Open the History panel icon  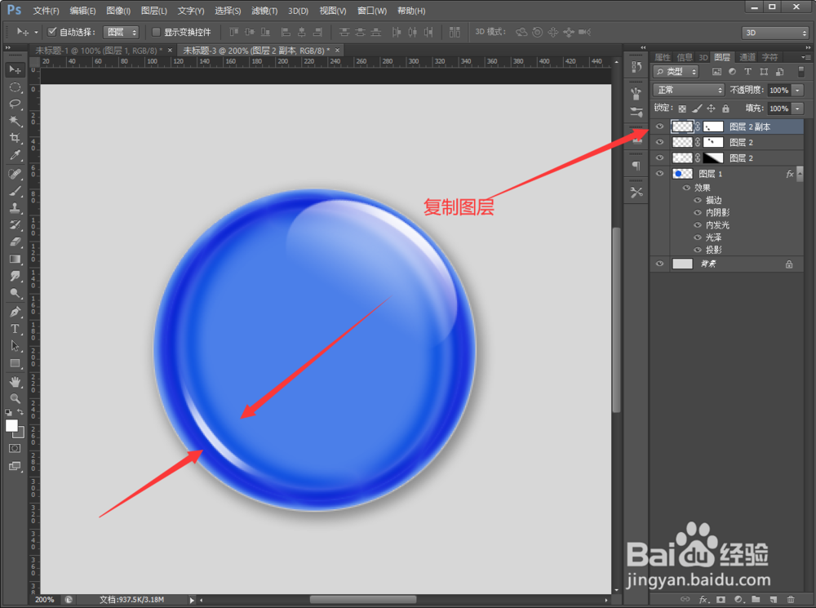pos(636,67)
